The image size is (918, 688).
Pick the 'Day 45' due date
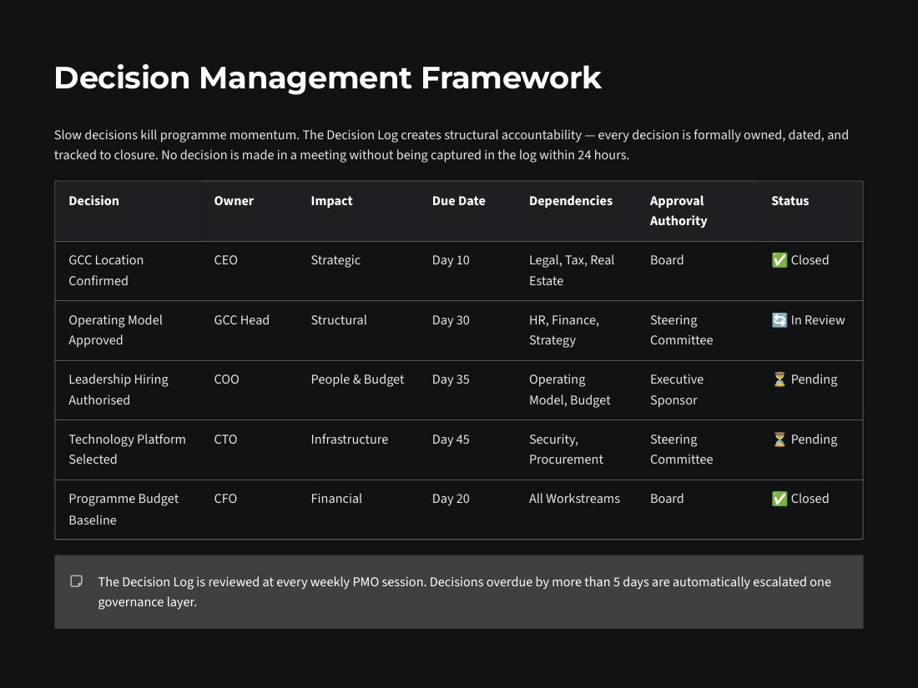[x=451, y=439]
